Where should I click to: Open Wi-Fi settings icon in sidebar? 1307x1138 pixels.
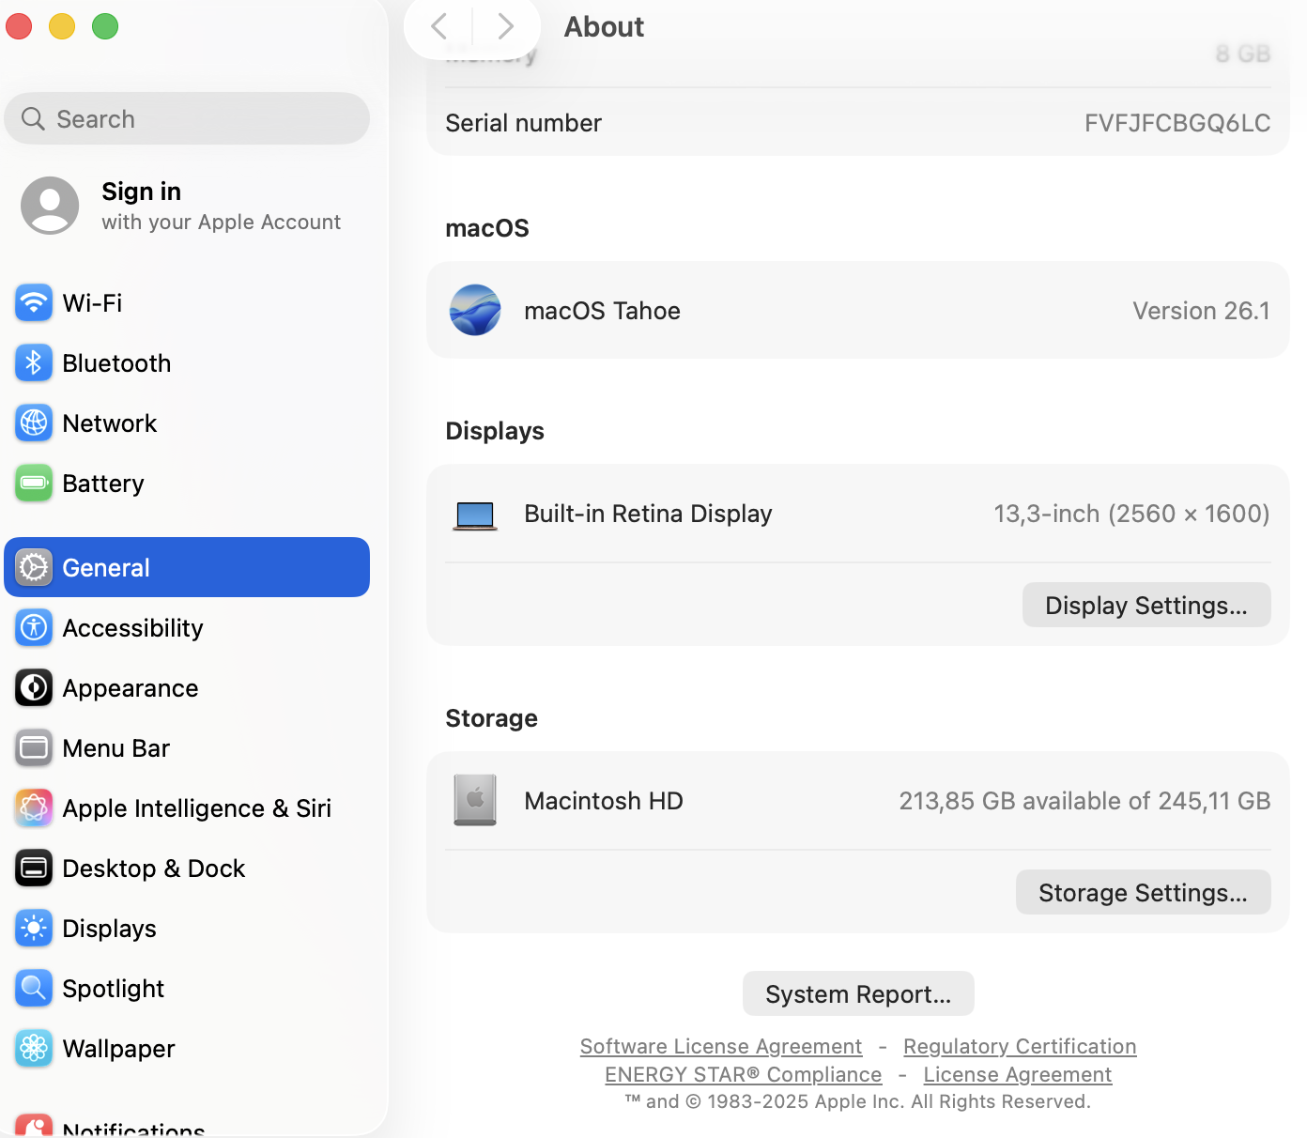[34, 302]
